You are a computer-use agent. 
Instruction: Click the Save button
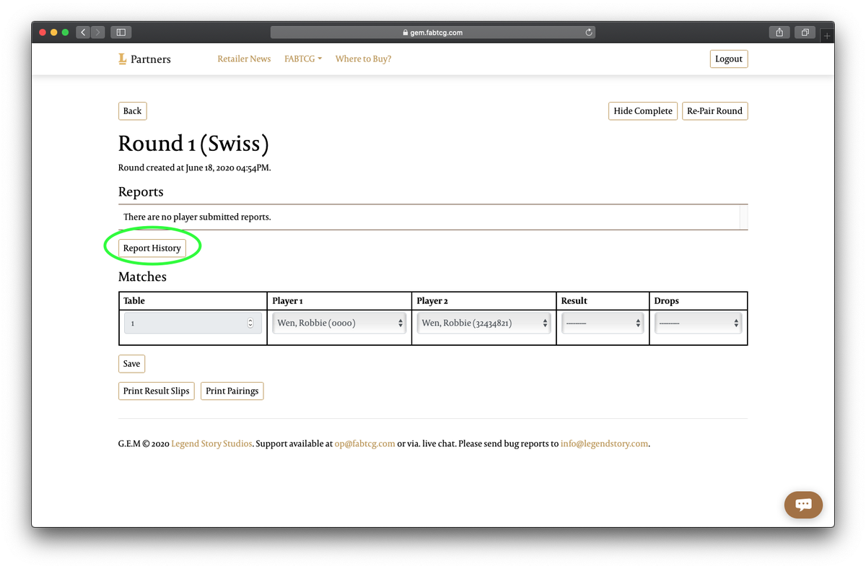click(x=131, y=364)
